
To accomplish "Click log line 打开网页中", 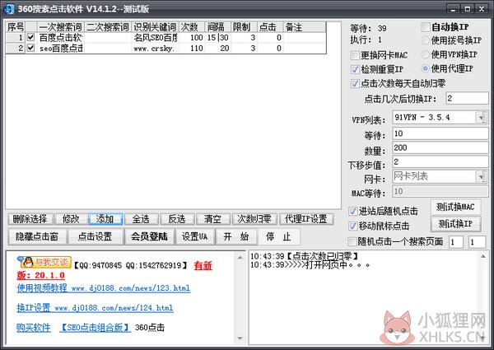I will 310,265.
